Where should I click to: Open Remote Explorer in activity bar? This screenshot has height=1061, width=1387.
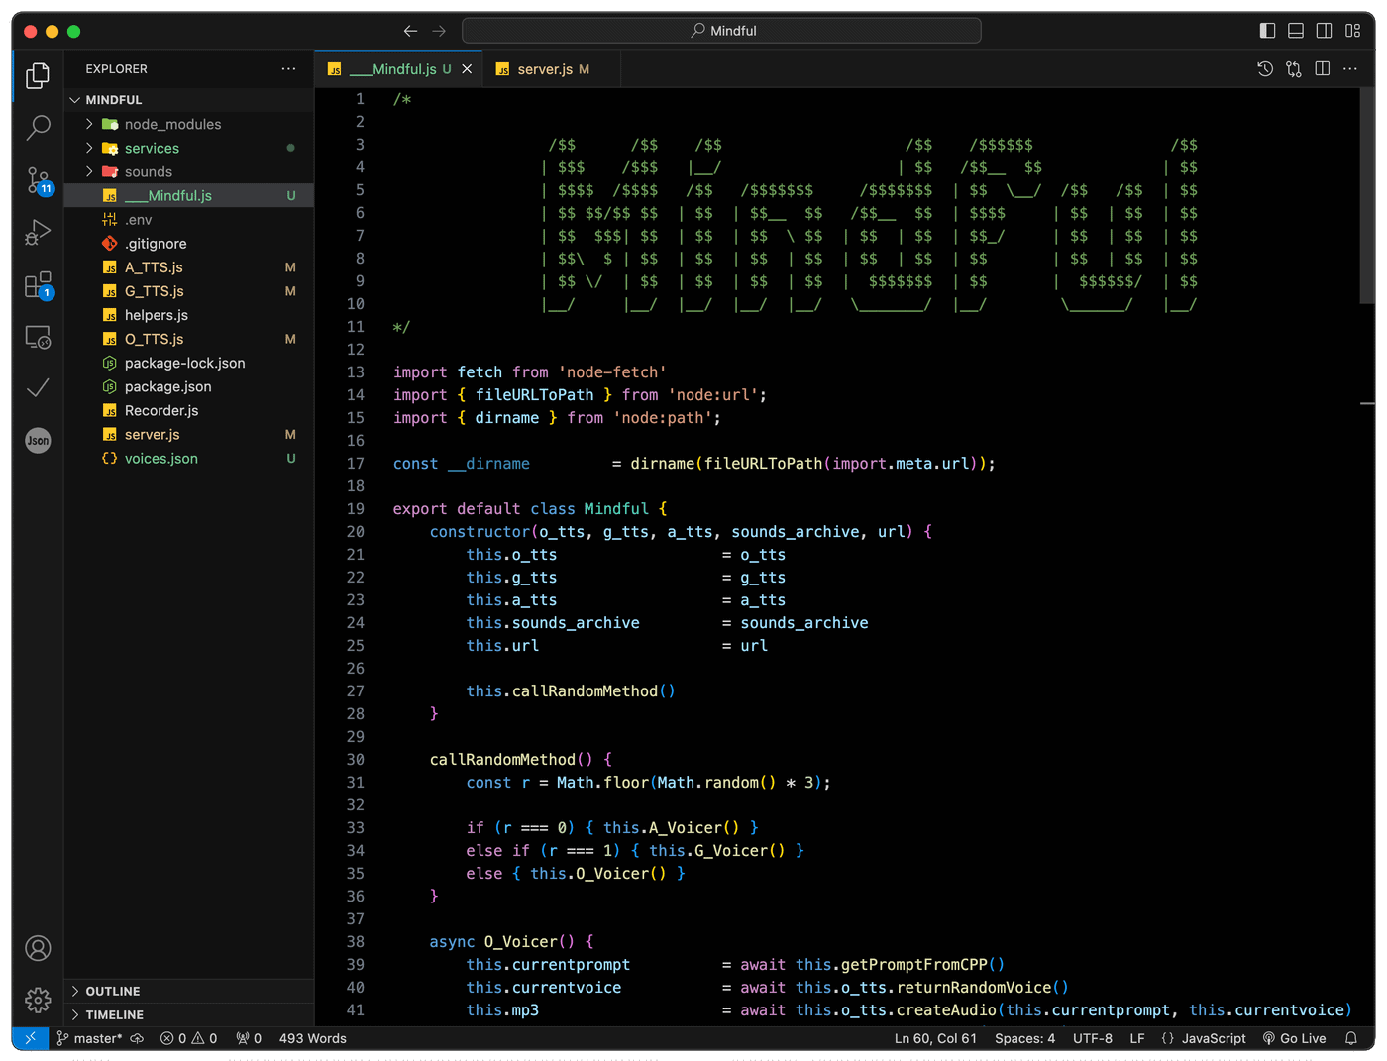(x=38, y=338)
